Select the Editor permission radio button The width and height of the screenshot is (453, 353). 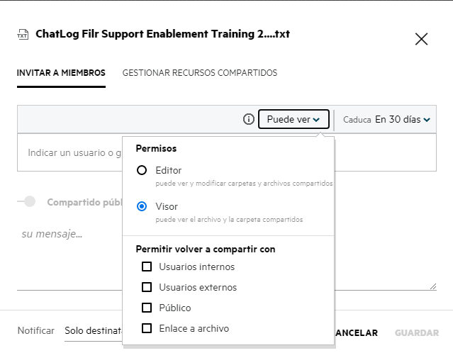click(x=142, y=170)
